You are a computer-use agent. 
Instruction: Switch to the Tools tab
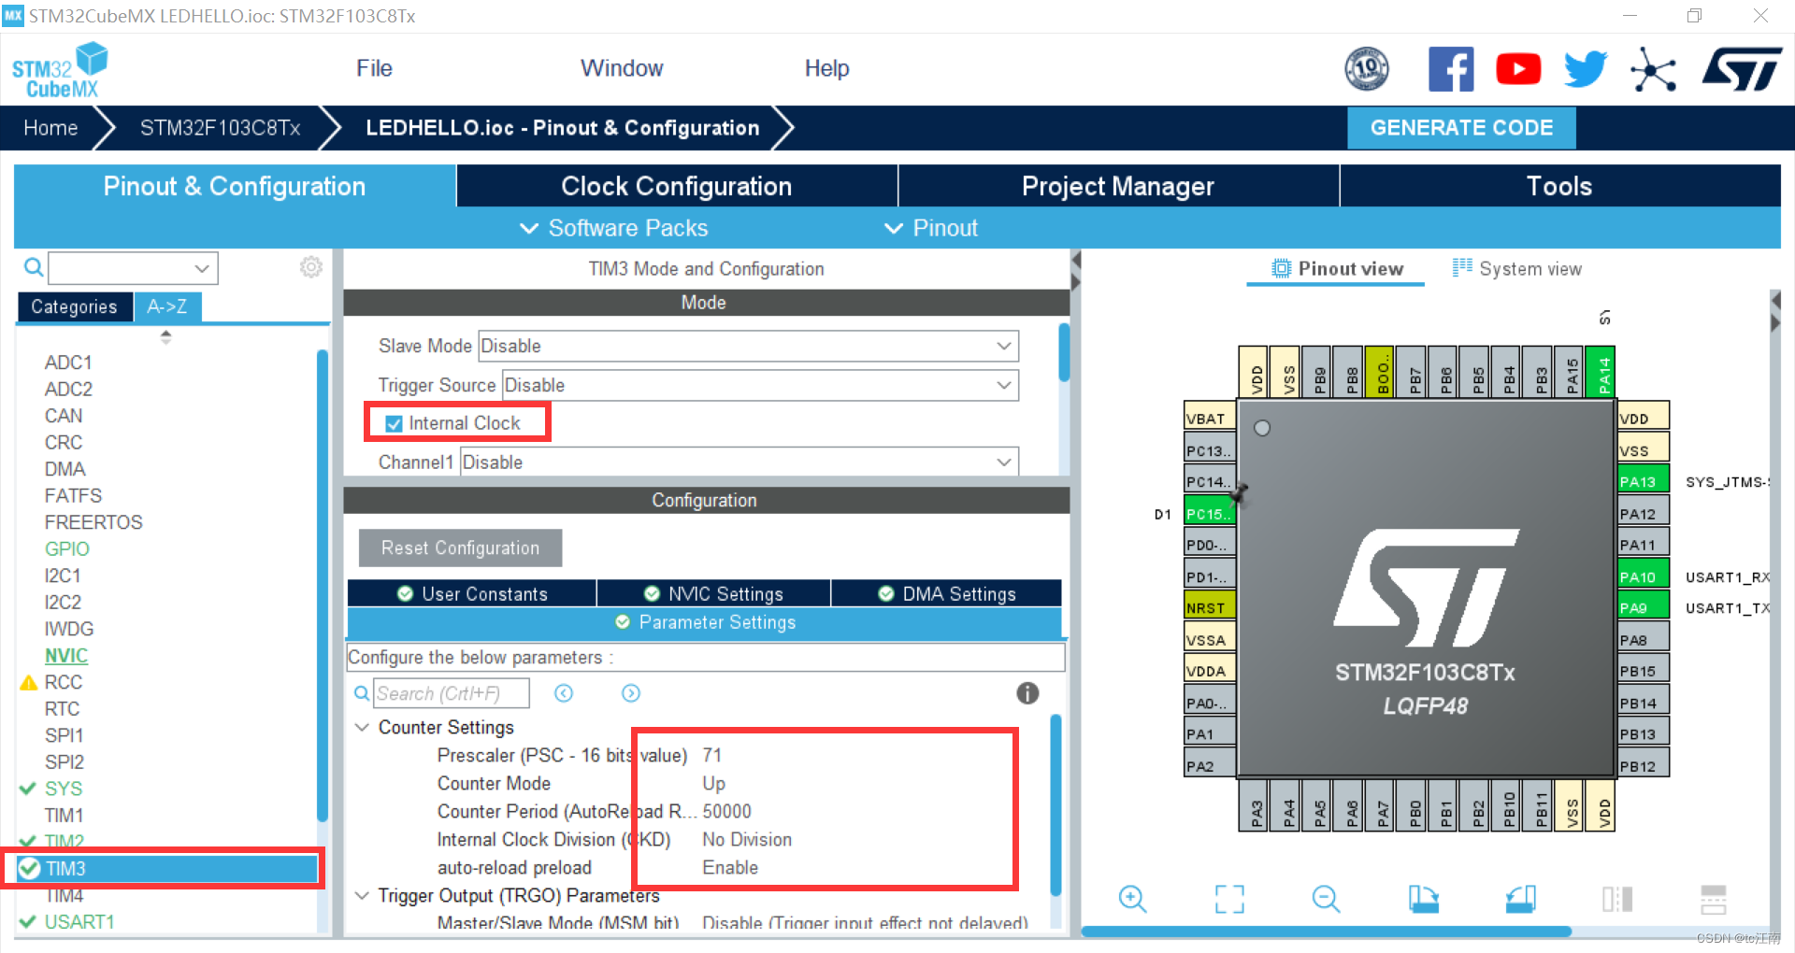[x=1559, y=186]
